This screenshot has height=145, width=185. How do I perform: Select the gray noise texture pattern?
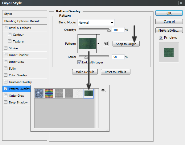(x=69, y=94)
